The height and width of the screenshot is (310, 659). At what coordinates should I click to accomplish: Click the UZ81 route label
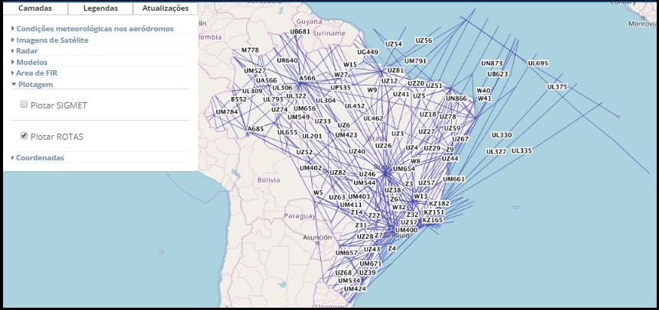coord(395,70)
